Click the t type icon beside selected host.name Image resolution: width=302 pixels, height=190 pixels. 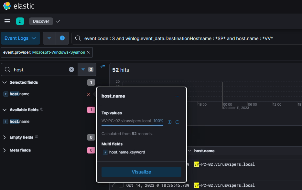tap(6, 94)
